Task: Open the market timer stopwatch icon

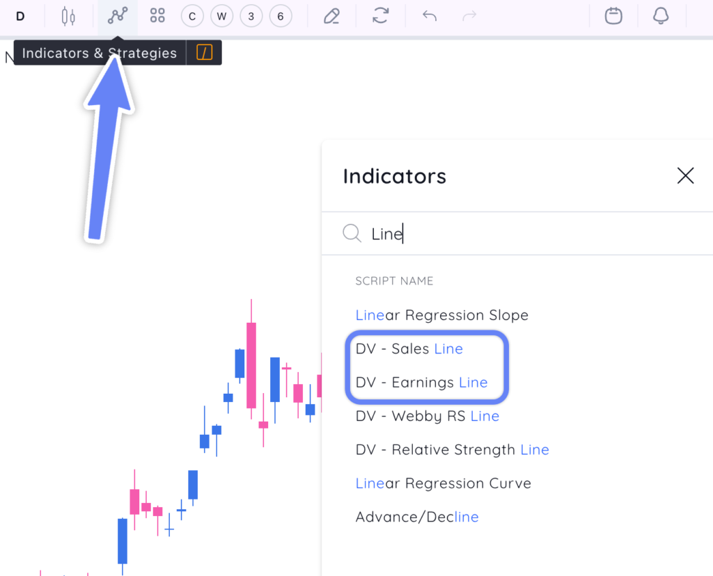Action: (613, 15)
